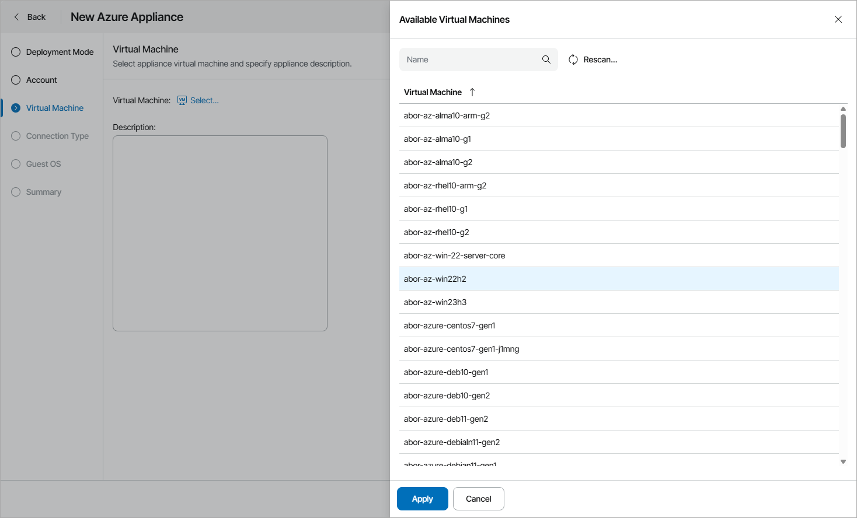This screenshot has height=518, width=857.
Task: Select the Summary step circle
Action: click(x=15, y=192)
